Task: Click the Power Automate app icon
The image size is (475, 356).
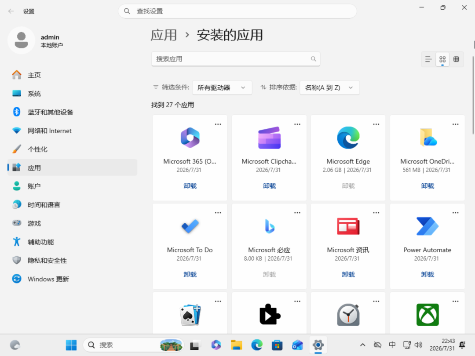Action: 427,226
